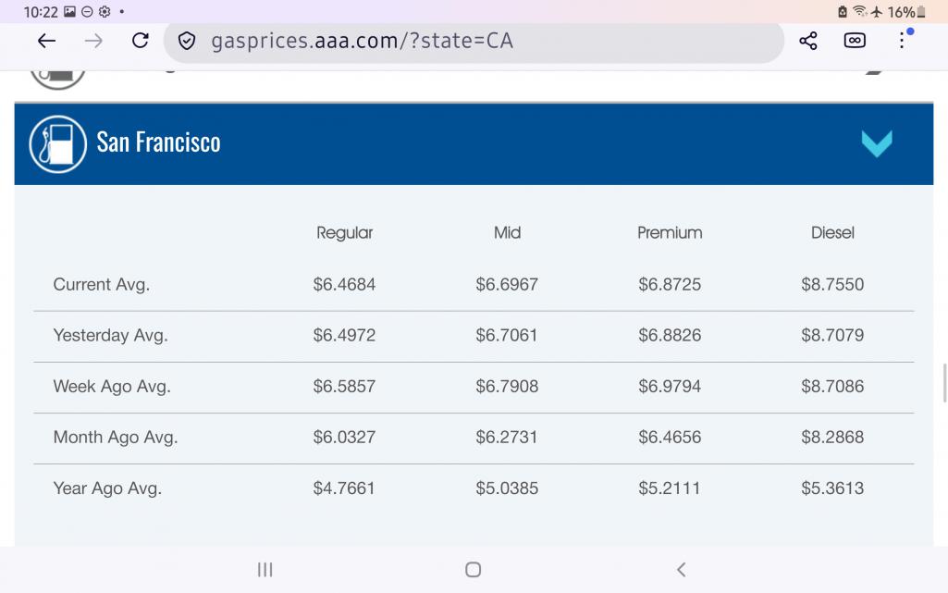
Task: Tap the do-not-disturb status icon
Action: point(87,11)
